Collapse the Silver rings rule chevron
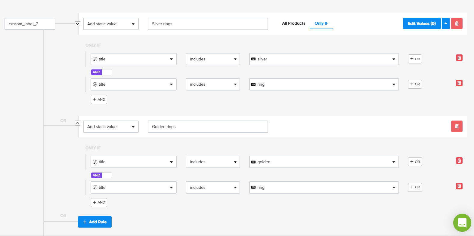 click(77, 24)
